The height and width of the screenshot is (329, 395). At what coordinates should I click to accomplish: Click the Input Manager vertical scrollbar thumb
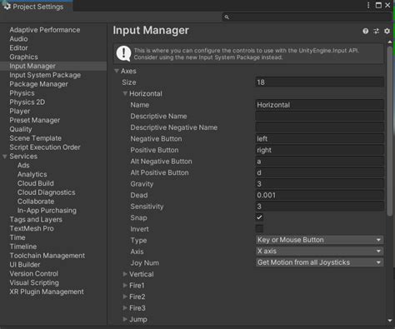coord(390,131)
